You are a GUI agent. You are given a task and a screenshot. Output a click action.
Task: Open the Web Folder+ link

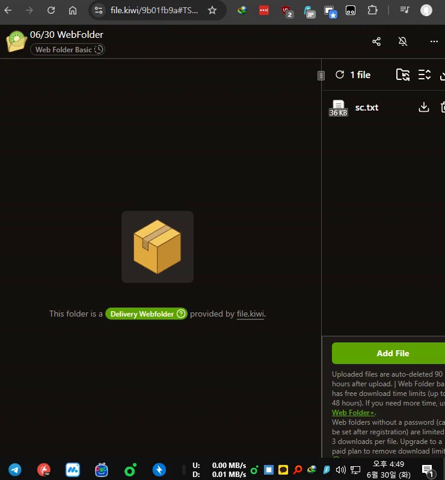pyautogui.click(x=353, y=413)
